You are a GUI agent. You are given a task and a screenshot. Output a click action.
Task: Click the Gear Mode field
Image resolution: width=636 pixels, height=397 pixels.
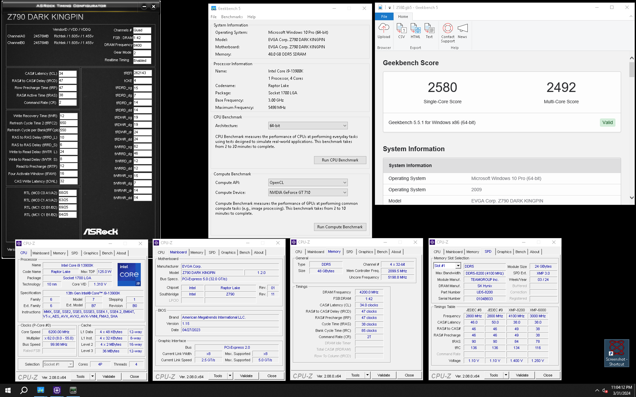(142, 53)
